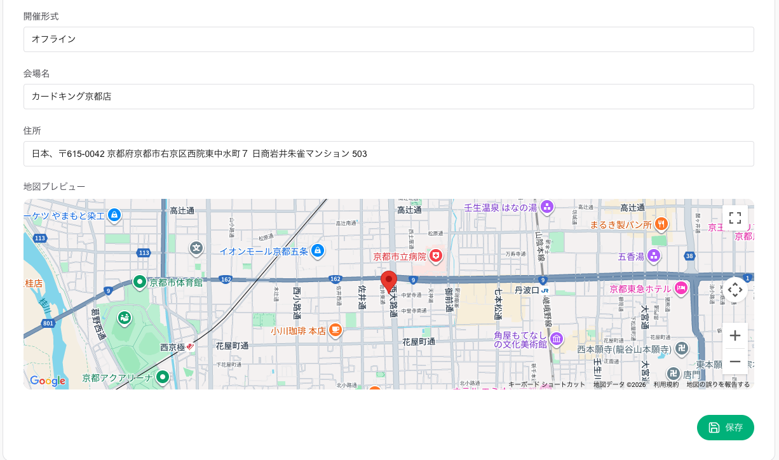Click the 京都アクアリーナ marker
Viewport: 779px width, 460px height.
point(163,377)
